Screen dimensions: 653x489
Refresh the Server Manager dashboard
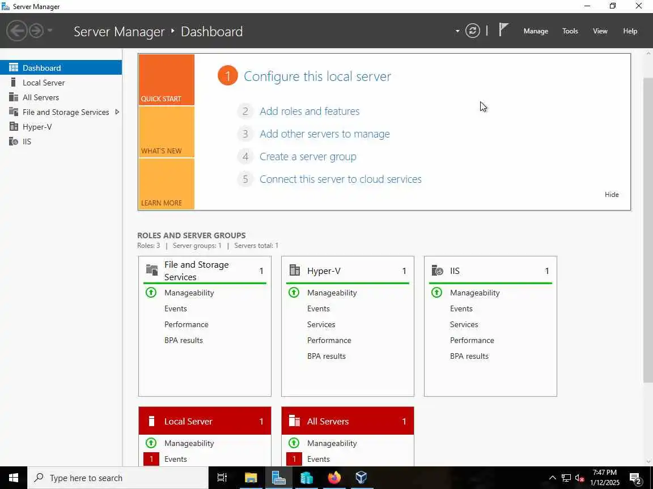472,31
